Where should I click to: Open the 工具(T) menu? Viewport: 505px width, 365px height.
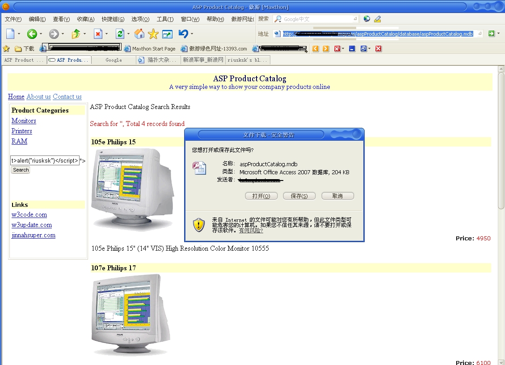pyautogui.click(x=165, y=19)
